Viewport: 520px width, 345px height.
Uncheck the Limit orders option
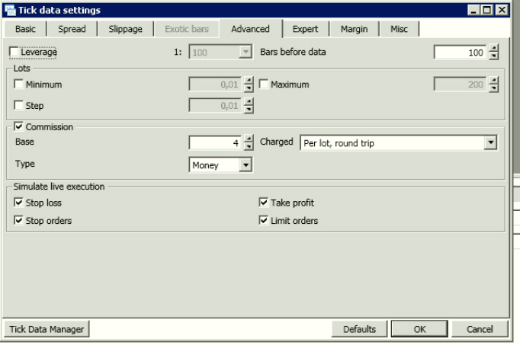coord(263,220)
